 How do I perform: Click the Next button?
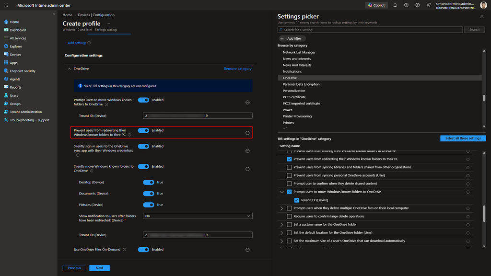99,268
